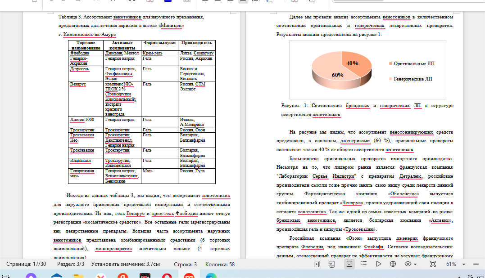
Task: Click the 'Диосмин, Ментол' components cell
Action: coord(122,53)
